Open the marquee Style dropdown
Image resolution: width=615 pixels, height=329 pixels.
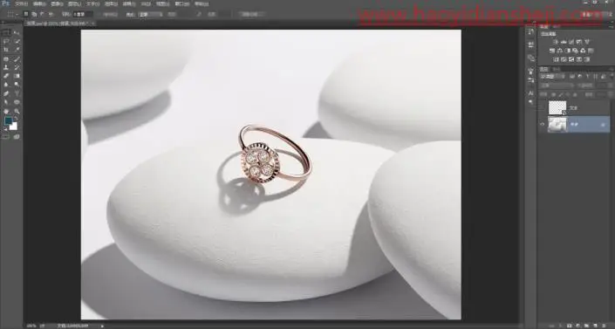coord(151,14)
